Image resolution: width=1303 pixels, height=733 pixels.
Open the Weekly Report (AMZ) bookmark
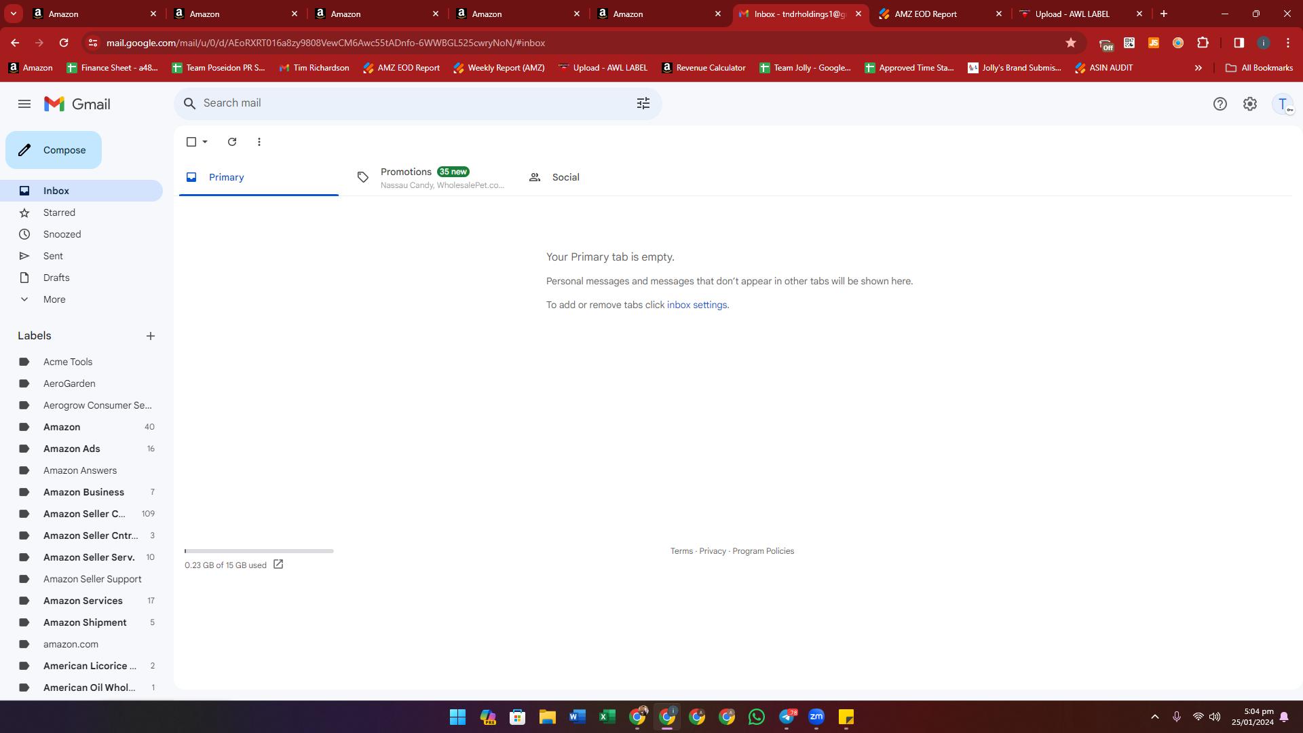click(499, 68)
